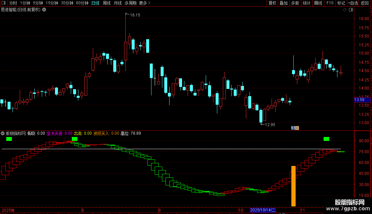This screenshot has height=214, width=372.
Task: Switch to 周线 weekly chart
Action: [x=107, y=3]
